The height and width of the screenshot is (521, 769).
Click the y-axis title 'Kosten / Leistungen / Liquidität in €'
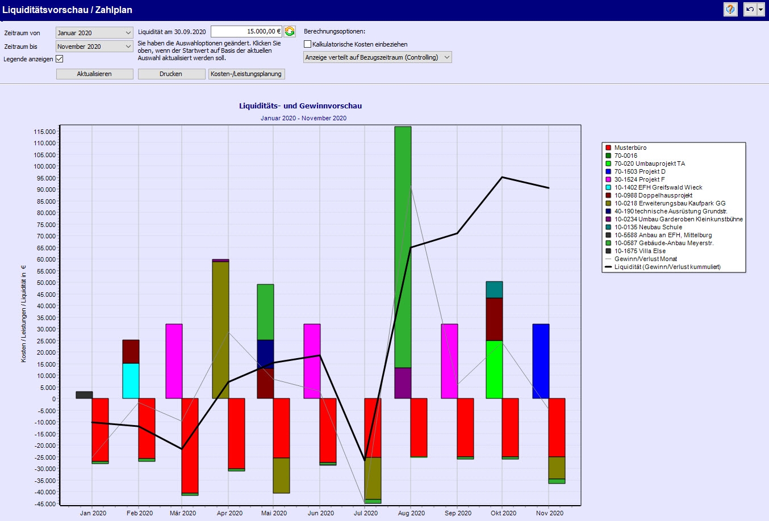click(x=24, y=314)
